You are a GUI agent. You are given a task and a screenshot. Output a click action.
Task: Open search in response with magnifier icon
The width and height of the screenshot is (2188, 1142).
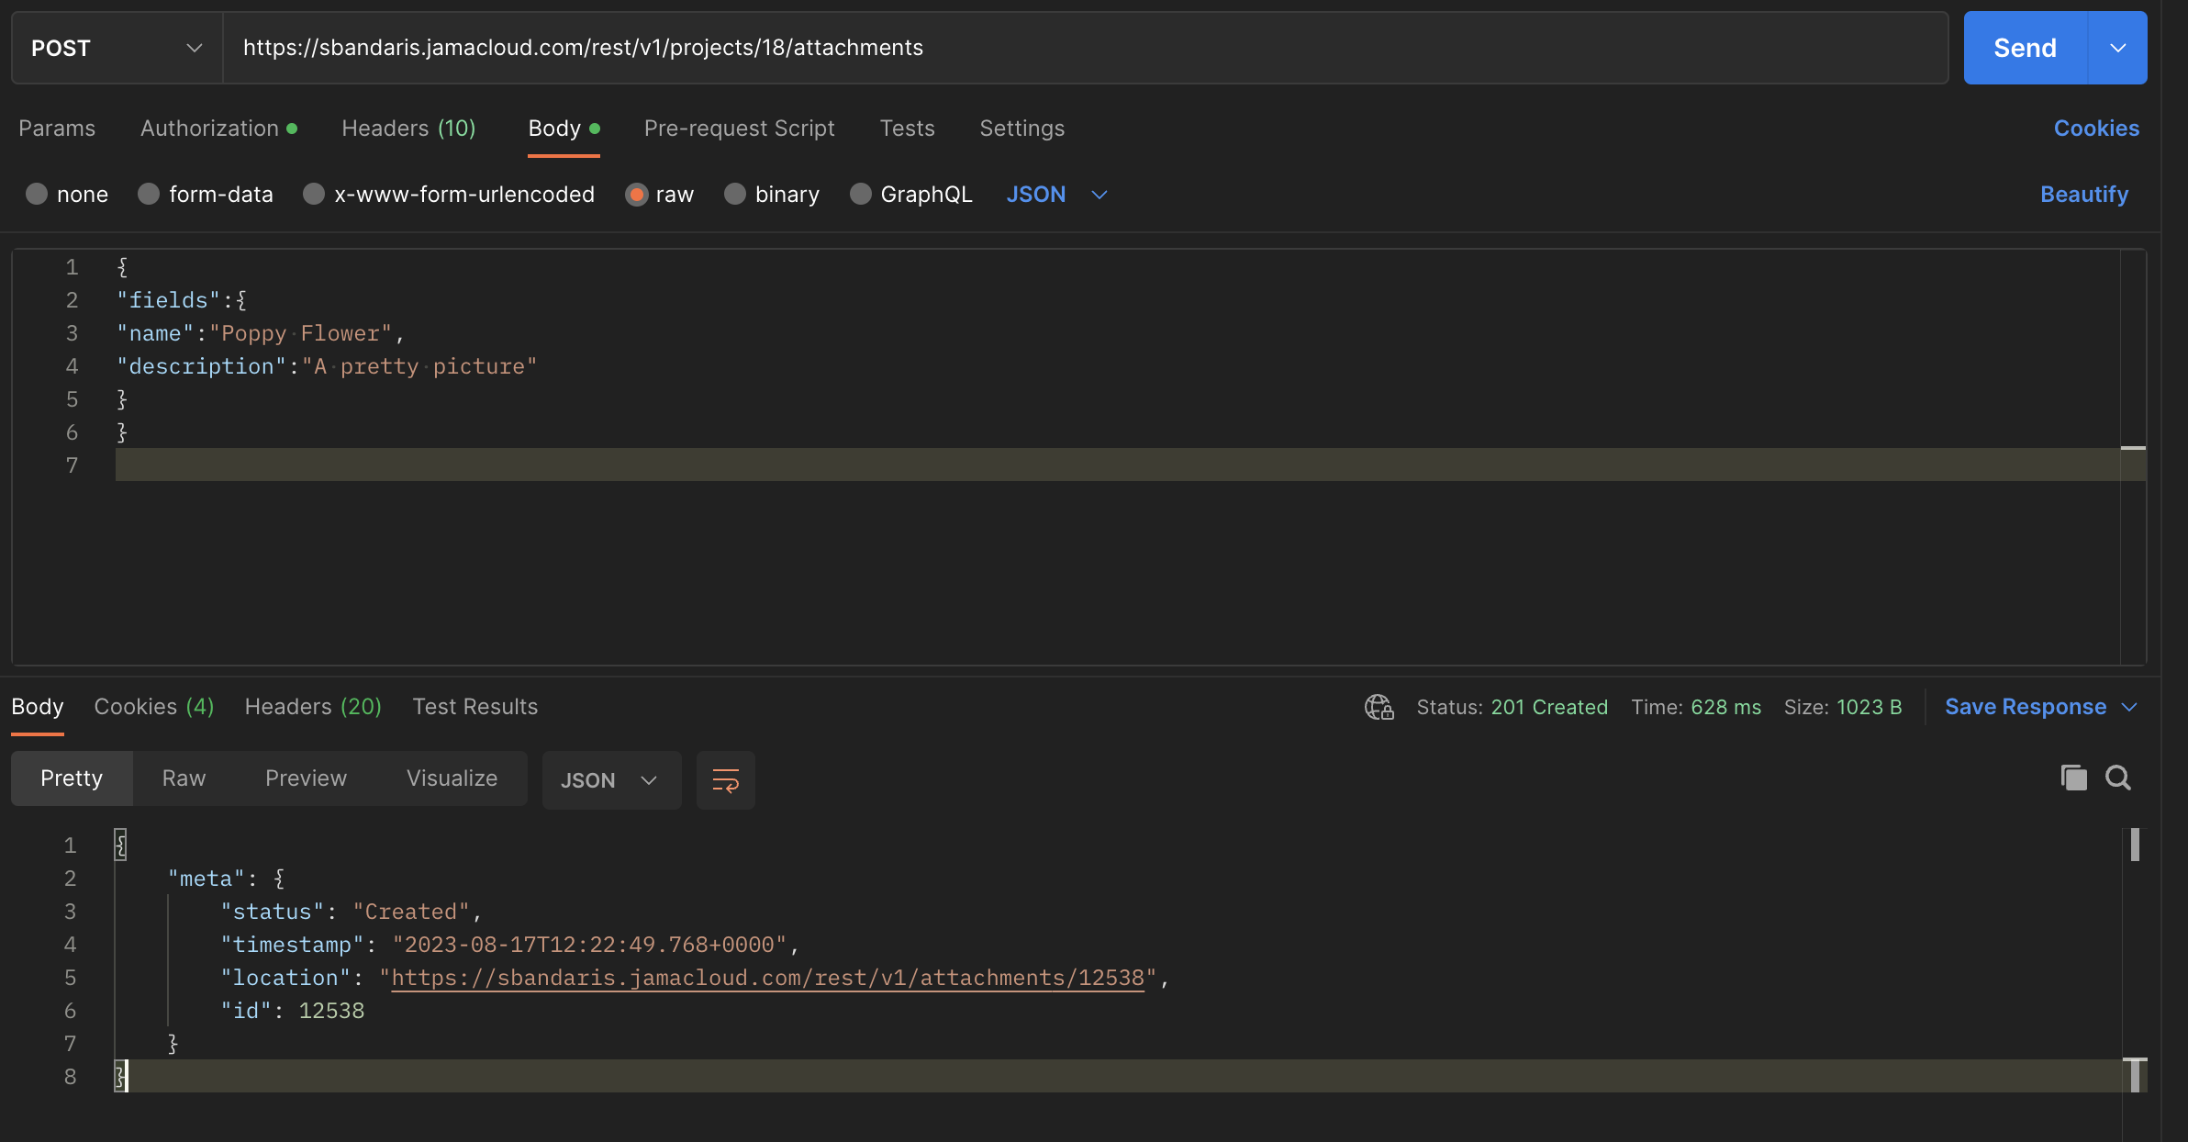(2118, 778)
